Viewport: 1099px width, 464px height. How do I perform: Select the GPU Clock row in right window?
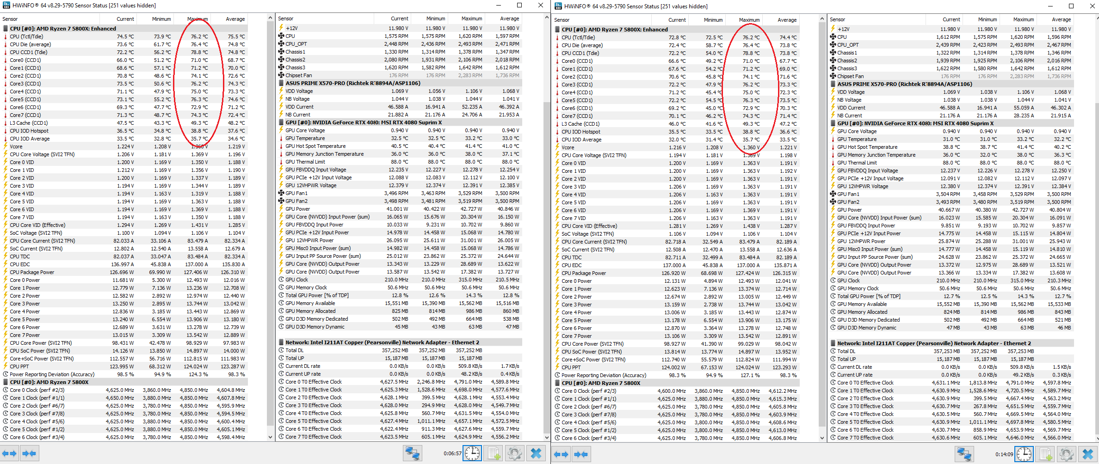[x=951, y=281]
